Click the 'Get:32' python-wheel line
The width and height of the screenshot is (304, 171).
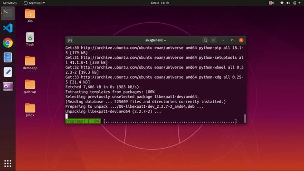click(x=154, y=70)
